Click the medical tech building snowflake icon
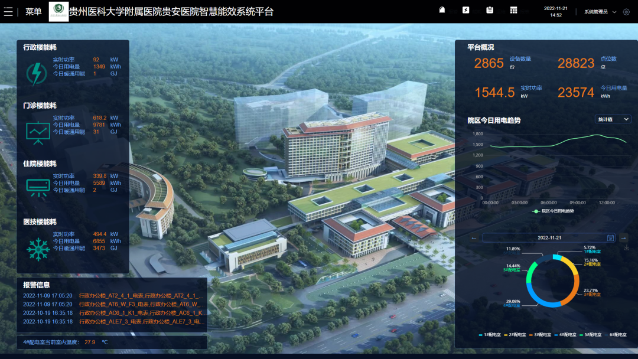 (x=38, y=249)
